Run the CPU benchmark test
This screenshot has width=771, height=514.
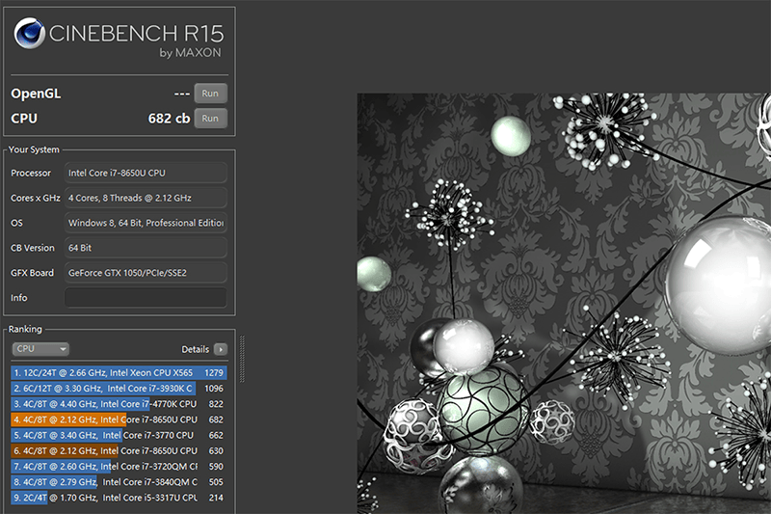(x=210, y=119)
